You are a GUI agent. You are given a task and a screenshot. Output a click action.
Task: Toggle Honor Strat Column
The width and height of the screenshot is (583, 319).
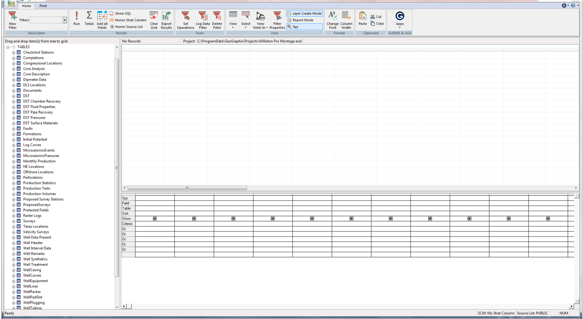(128, 20)
